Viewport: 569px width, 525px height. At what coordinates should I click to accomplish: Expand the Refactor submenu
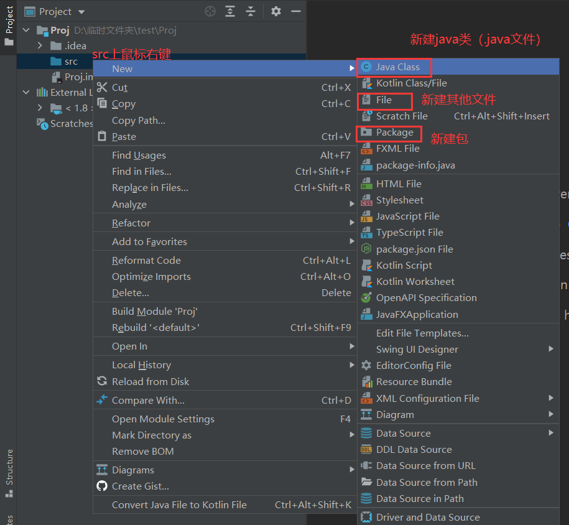point(351,222)
